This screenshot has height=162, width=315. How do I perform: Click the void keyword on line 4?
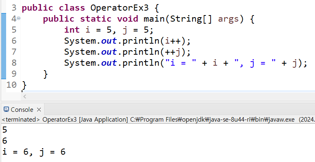click(128, 19)
